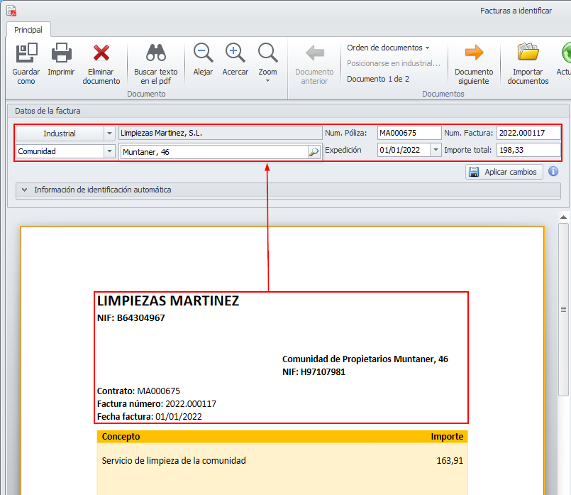
Task: Click the blue information icon
Action: coord(554,172)
